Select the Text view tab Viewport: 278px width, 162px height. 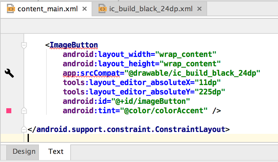click(56, 152)
